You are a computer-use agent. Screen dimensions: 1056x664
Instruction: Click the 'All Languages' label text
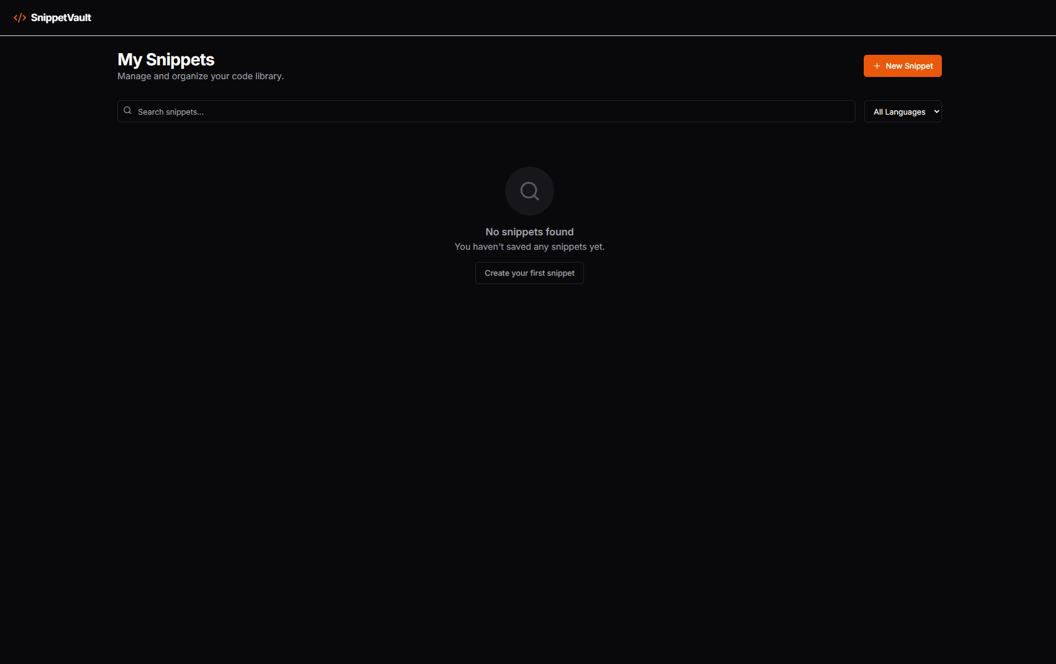click(899, 112)
